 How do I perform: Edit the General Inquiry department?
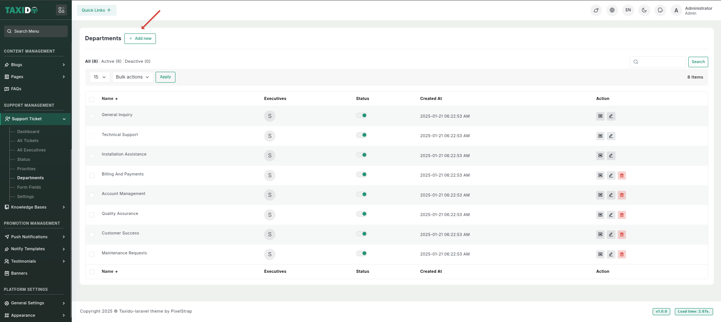pos(611,116)
